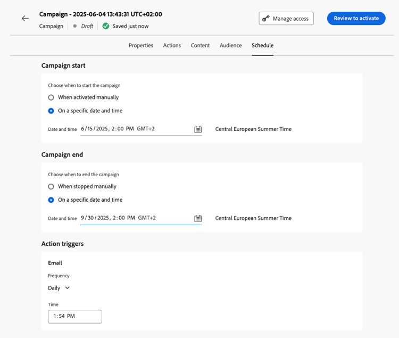Click the back arrow icon
This screenshot has width=399, height=338.
[x=25, y=19]
